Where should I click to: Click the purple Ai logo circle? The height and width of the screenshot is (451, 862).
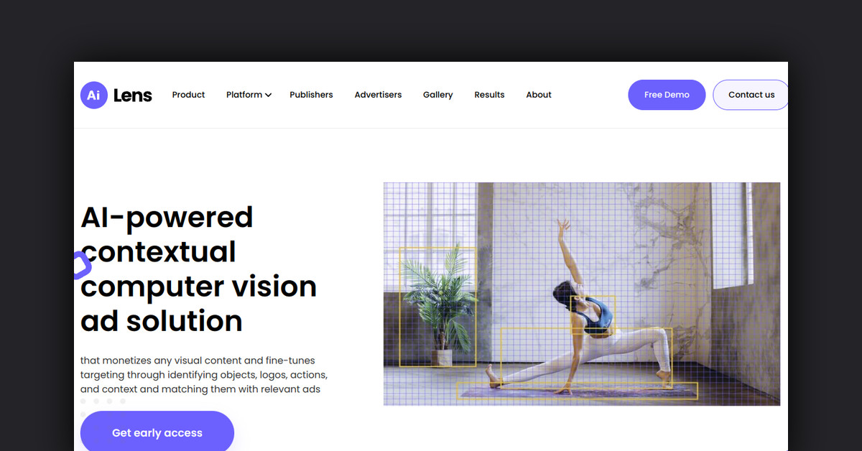point(94,95)
